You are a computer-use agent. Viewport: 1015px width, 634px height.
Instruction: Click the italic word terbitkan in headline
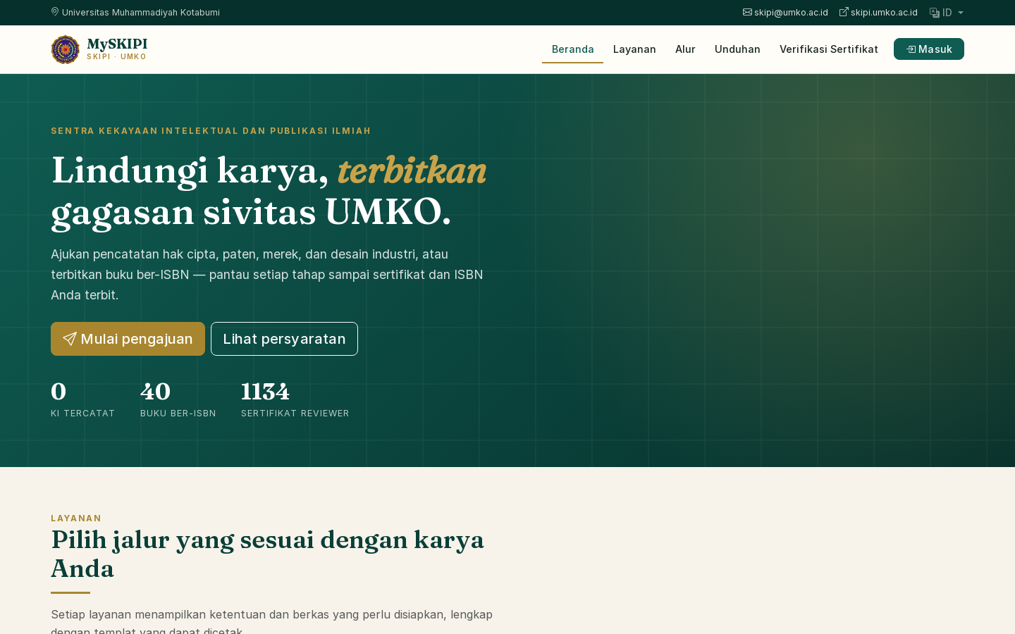(x=412, y=170)
